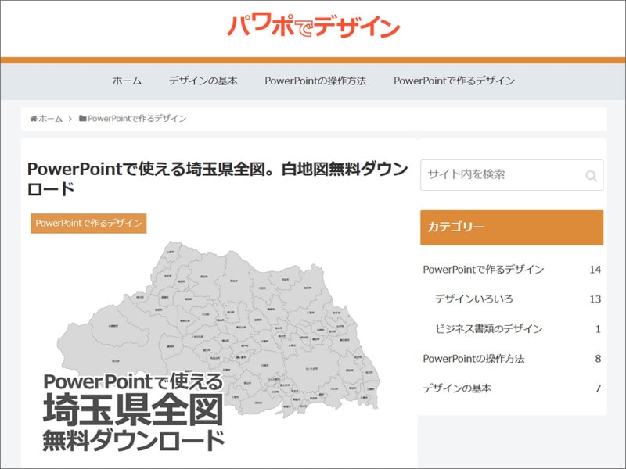The height and width of the screenshot is (469, 626).
Task: Click the orange PowerPointで作るデザイン category badge
Action: [x=88, y=223]
